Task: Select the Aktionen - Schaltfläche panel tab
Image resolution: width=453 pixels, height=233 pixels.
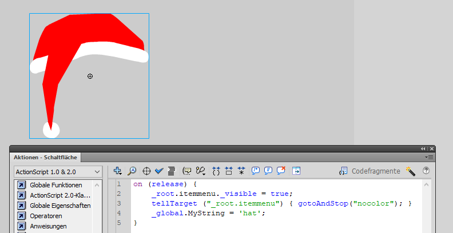Action: [46, 157]
